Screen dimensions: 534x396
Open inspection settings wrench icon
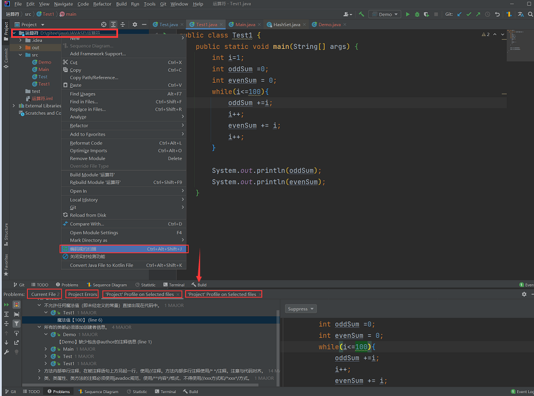[x=6, y=352]
